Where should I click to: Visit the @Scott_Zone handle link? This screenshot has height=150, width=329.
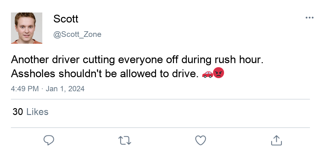[x=77, y=34]
